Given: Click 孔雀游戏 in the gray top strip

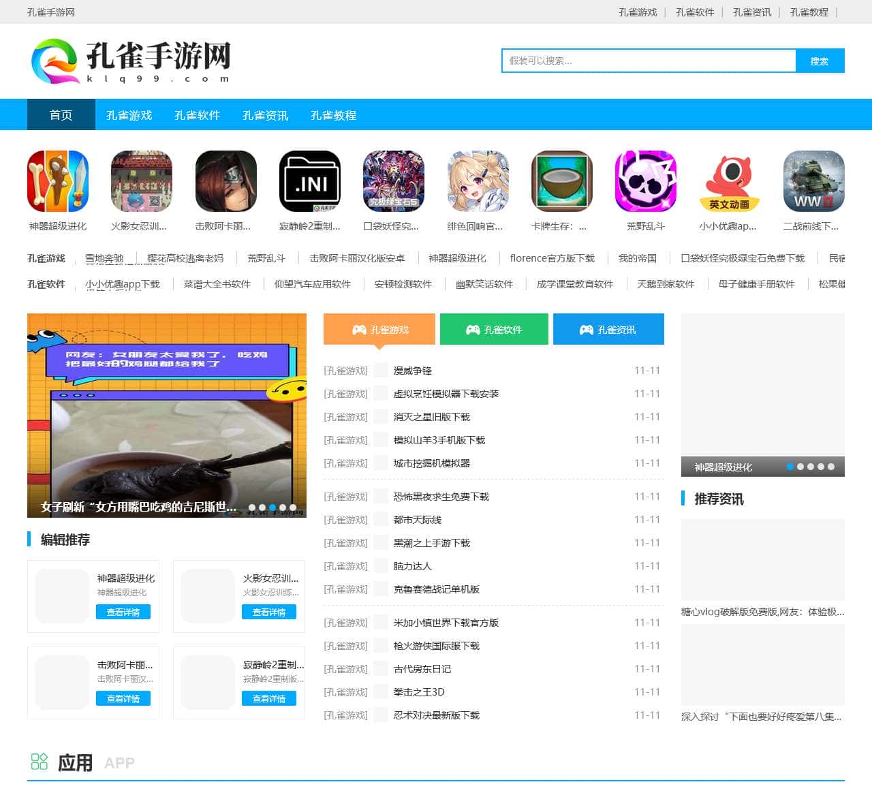Looking at the screenshot, I should coord(638,12).
